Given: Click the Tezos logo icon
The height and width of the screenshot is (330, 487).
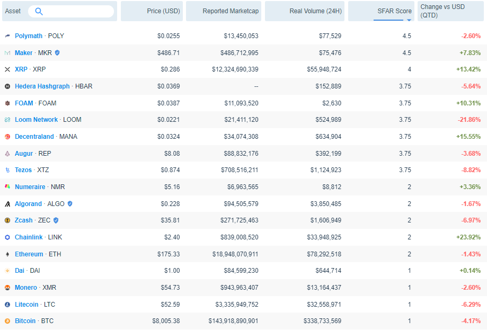Looking at the screenshot, I should 7,170.
